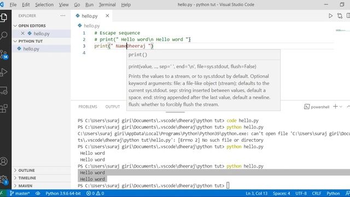Open the Run menu
The image size is (350, 197).
[x=89, y=5]
